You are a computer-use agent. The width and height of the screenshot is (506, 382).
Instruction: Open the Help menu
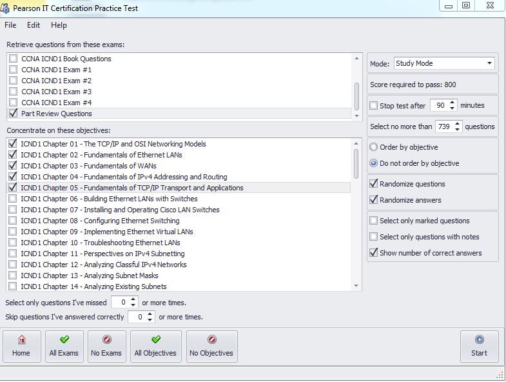click(x=59, y=25)
